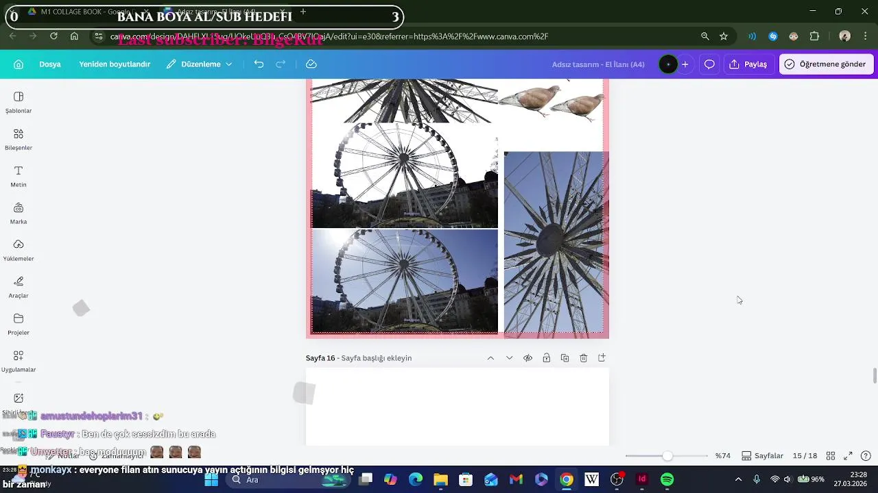Rename the 'Adsız tasarım - El İlanı (A4)' title
Viewport: 878px width, 493px height.
598,64
